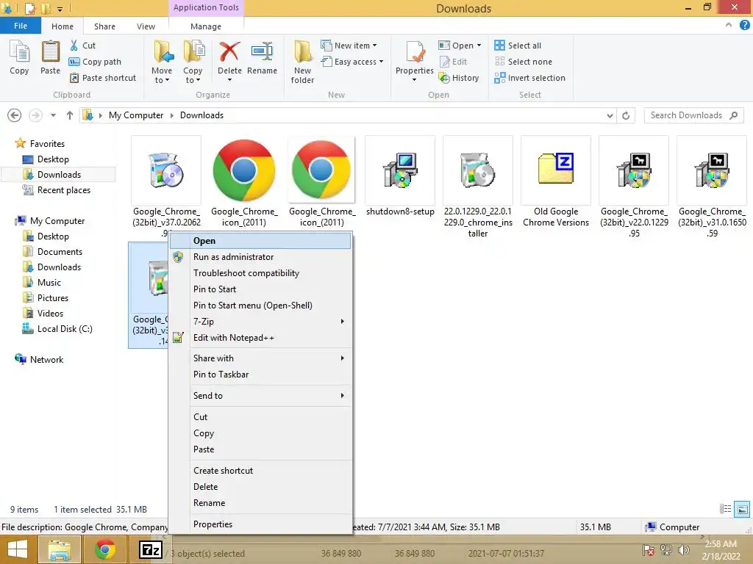Open the File tab
The image size is (753, 564).
[x=21, y=26]
